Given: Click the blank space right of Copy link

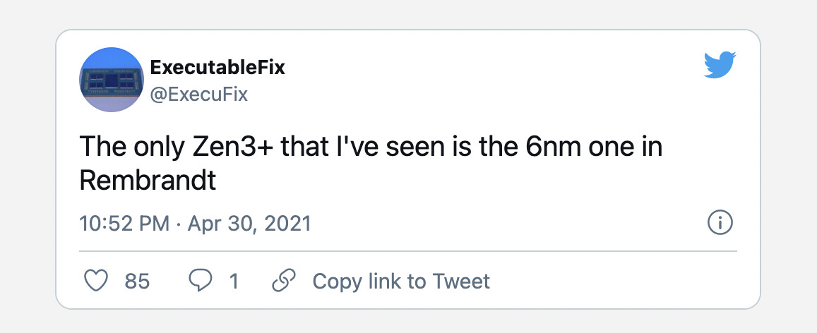Looking at the screenshot, I should tap(615, 281).
